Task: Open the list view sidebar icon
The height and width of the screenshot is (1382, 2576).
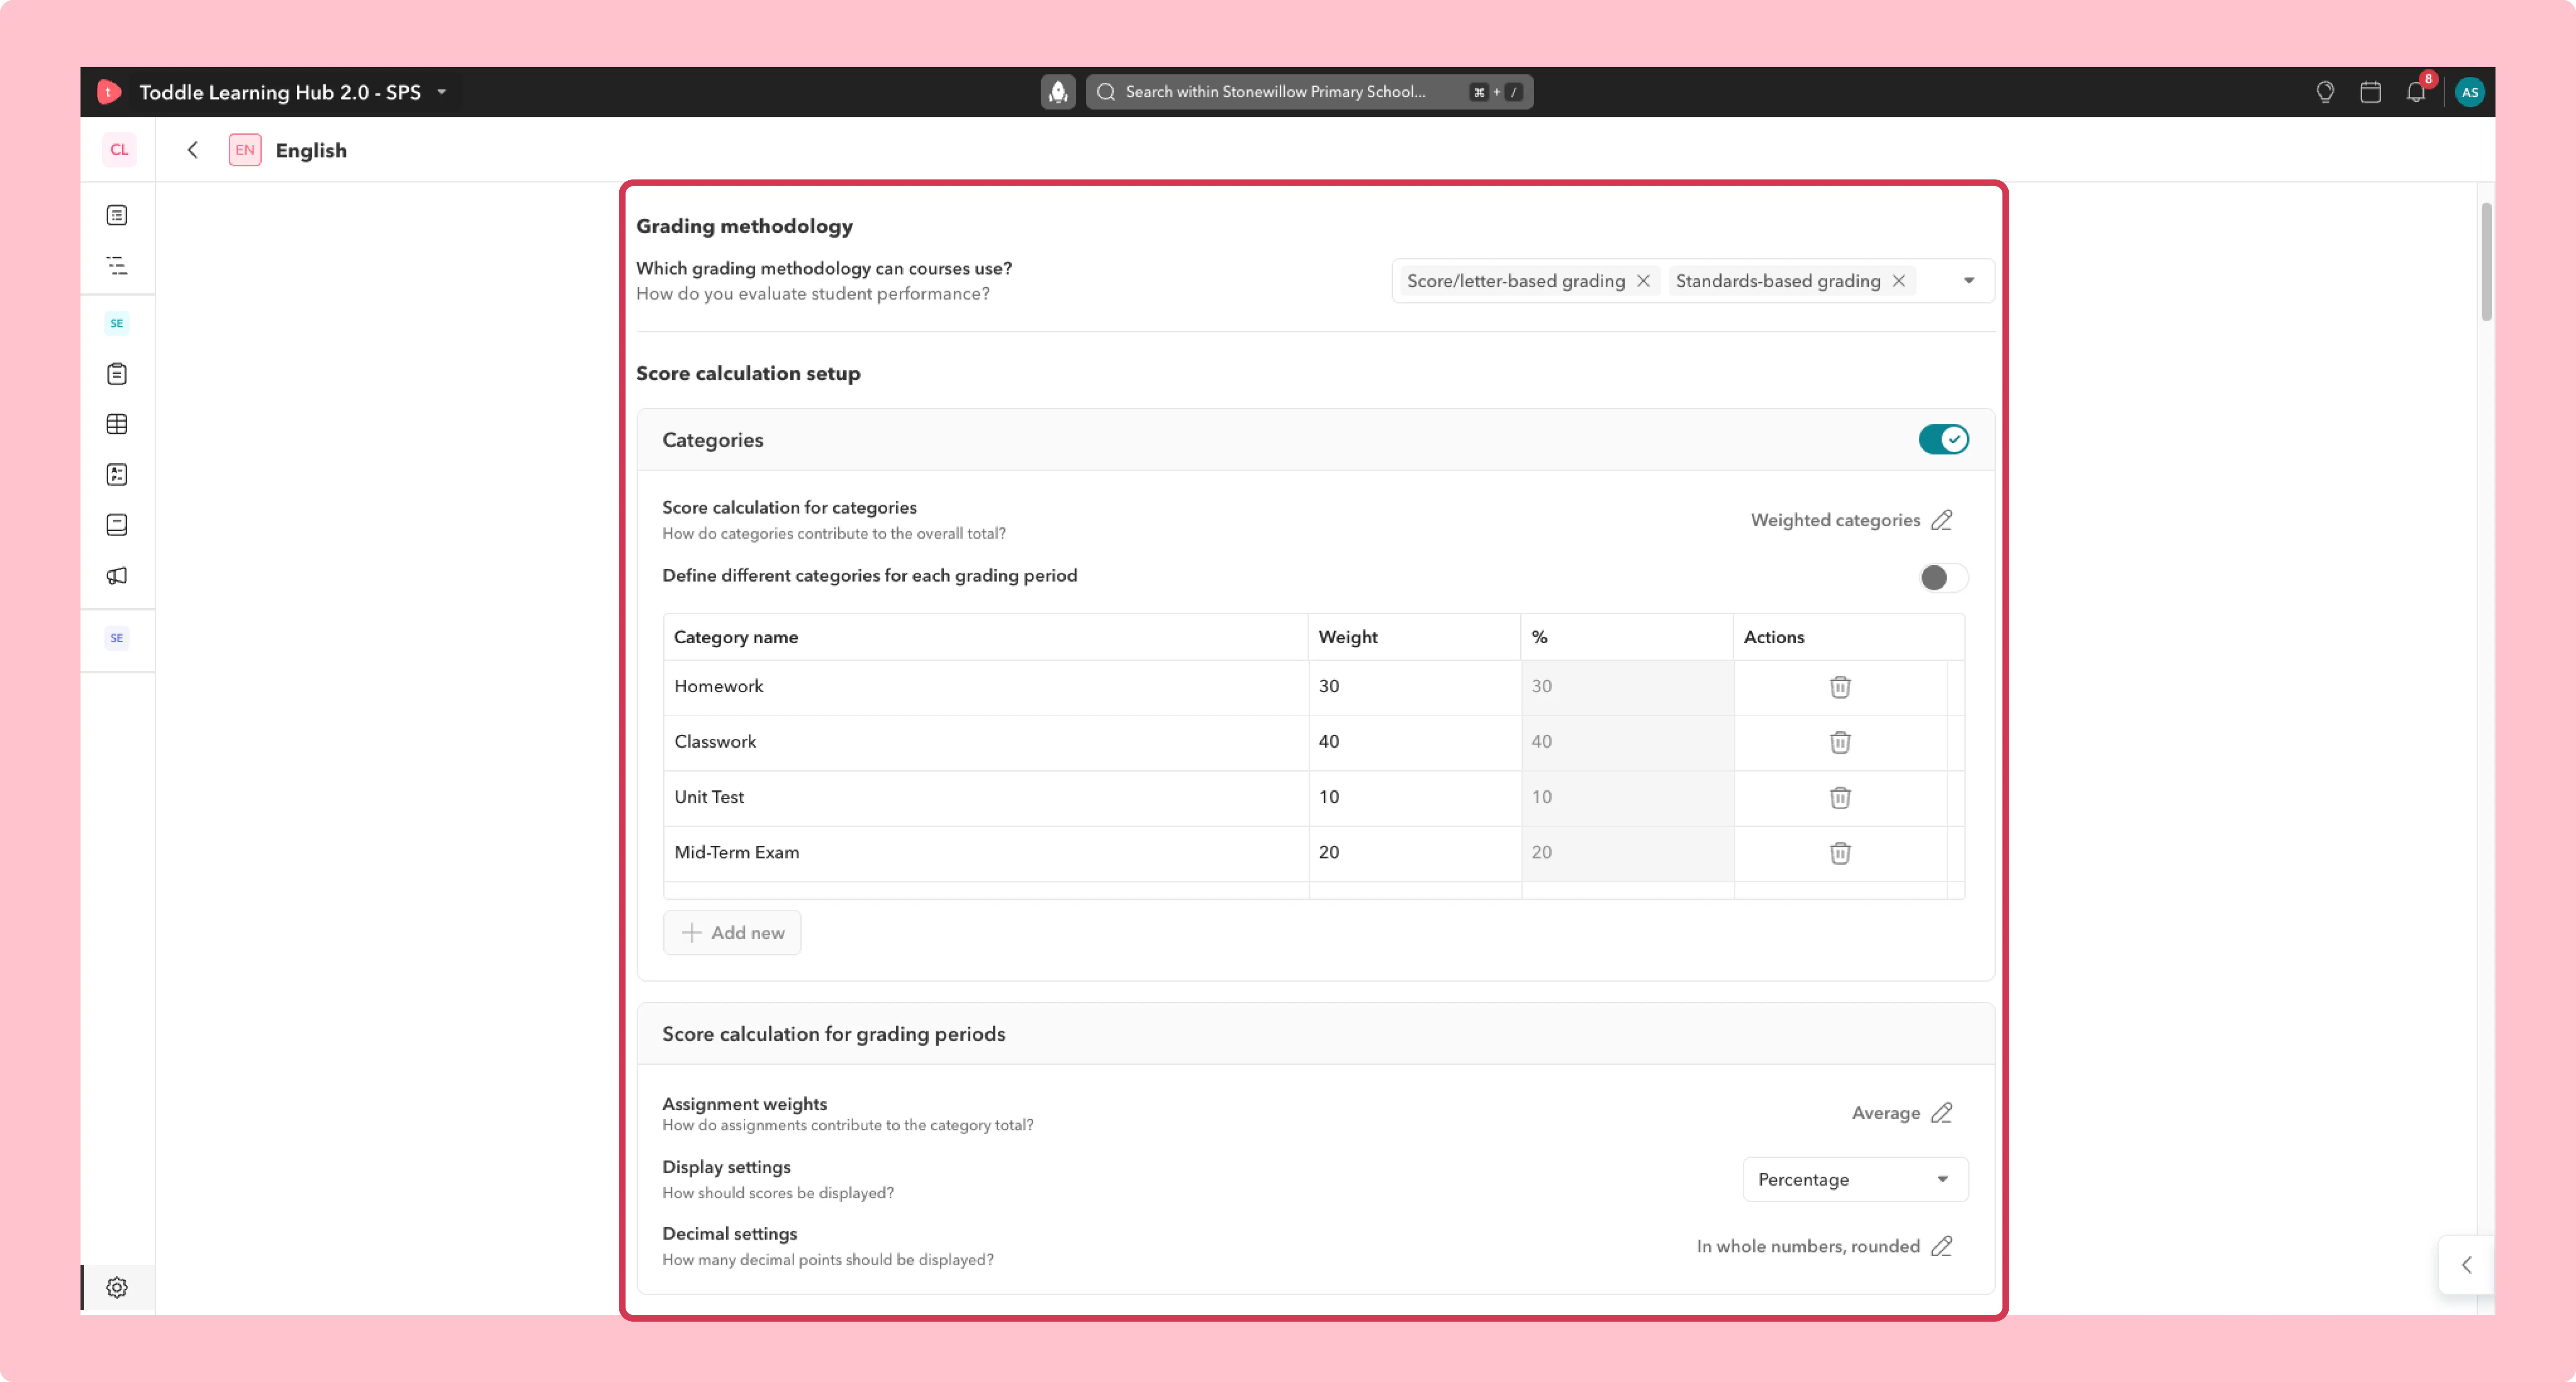Action: [117, 215]
